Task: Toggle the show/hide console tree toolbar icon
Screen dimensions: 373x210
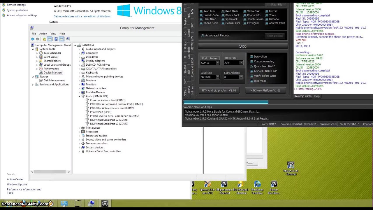Action: tap(50, 39)
